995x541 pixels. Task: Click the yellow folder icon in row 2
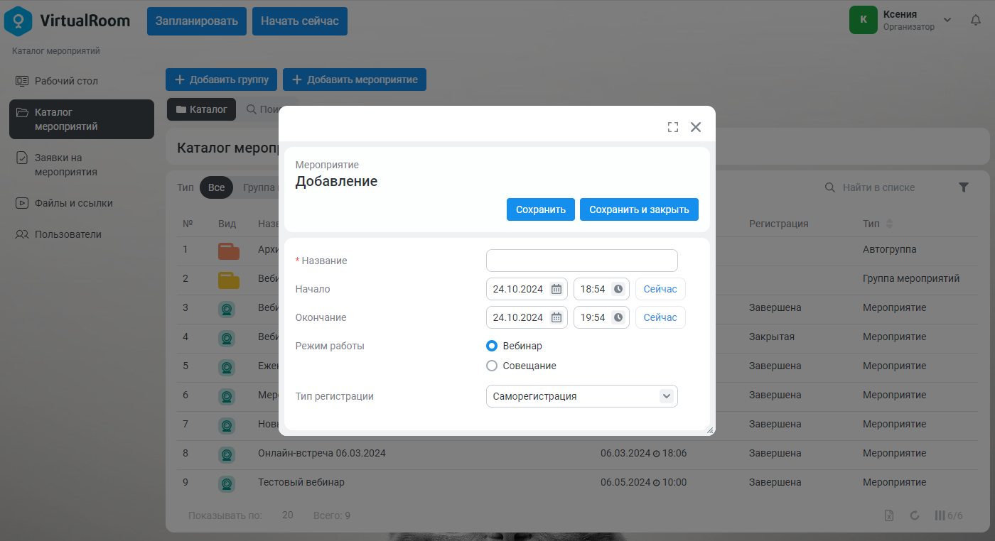click(x=228, y=280)
